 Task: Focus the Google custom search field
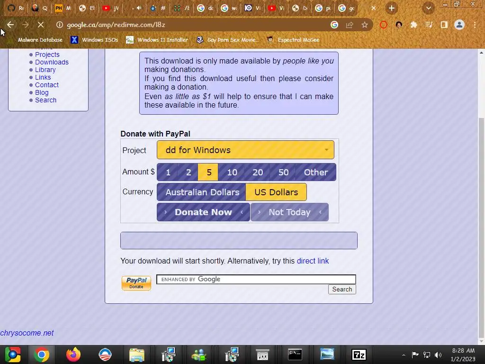(x=256, y=279)
